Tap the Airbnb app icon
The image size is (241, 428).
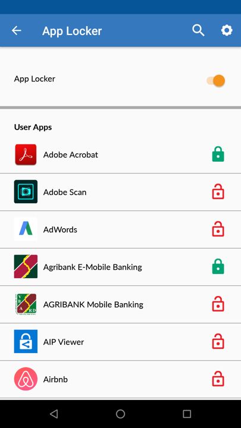(x=26, y=379)
